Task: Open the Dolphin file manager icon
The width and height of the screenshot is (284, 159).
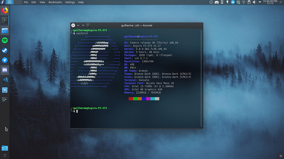Action: (5, 30)
